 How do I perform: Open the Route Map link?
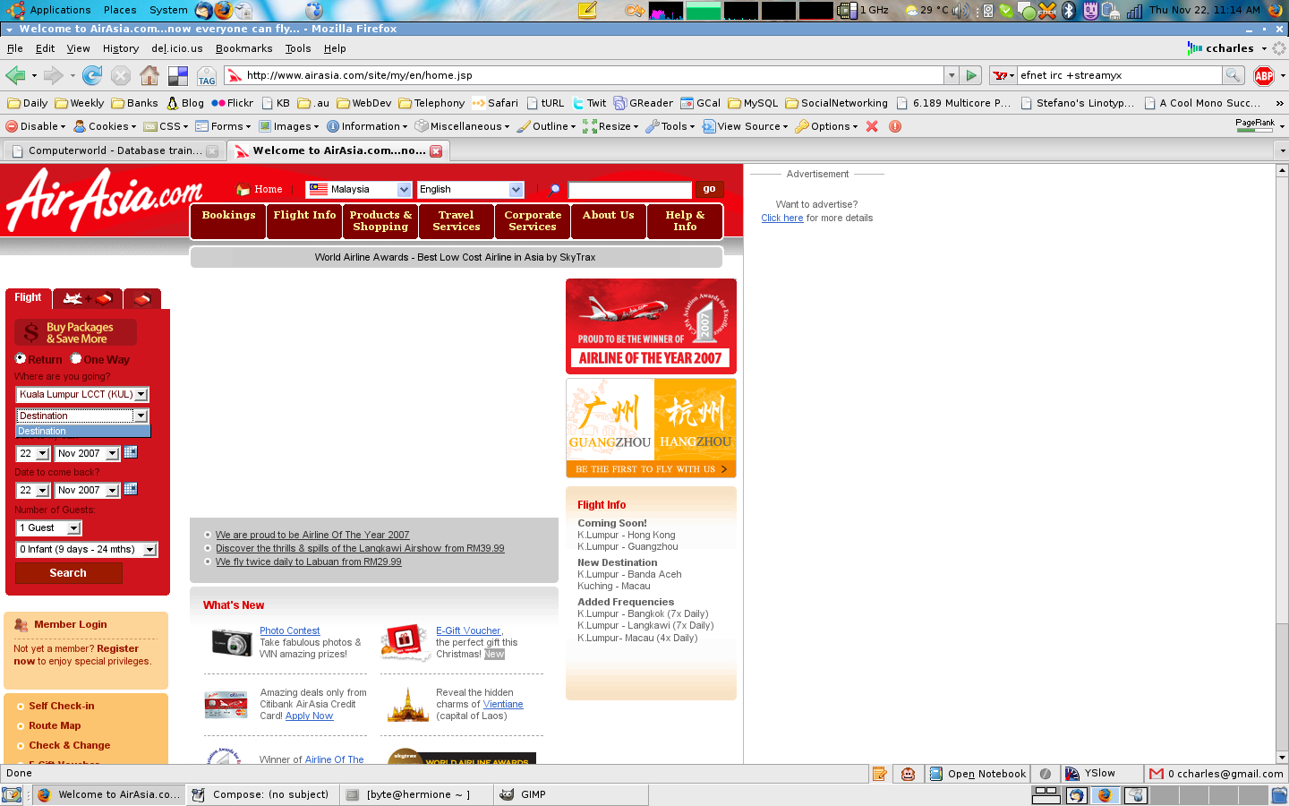(55, 725)
